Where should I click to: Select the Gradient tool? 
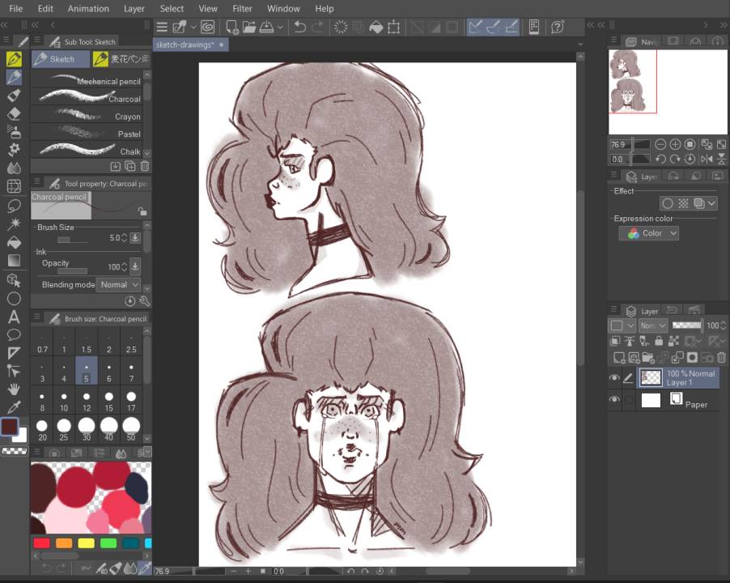tap(14, 260)
